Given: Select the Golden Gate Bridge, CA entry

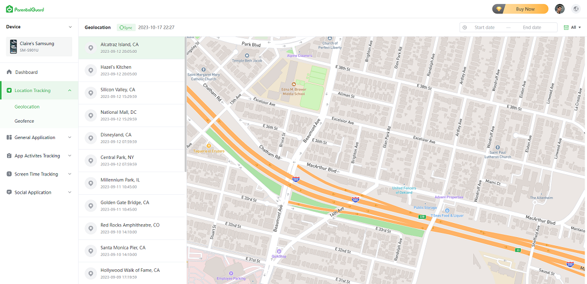Looking at the screenshot, I should click(132, 206).
